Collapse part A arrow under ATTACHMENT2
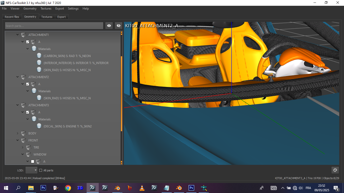Screen dimensions: 344x193 pos(22,84)
